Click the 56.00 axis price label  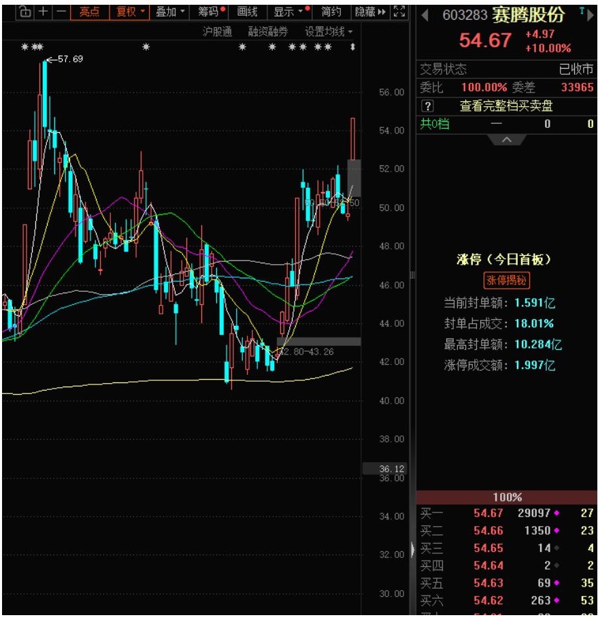point(391,93)
